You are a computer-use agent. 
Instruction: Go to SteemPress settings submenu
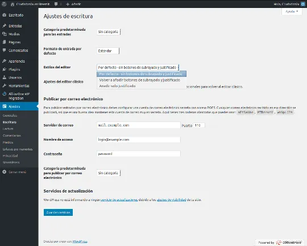click(x=11, y=162)
